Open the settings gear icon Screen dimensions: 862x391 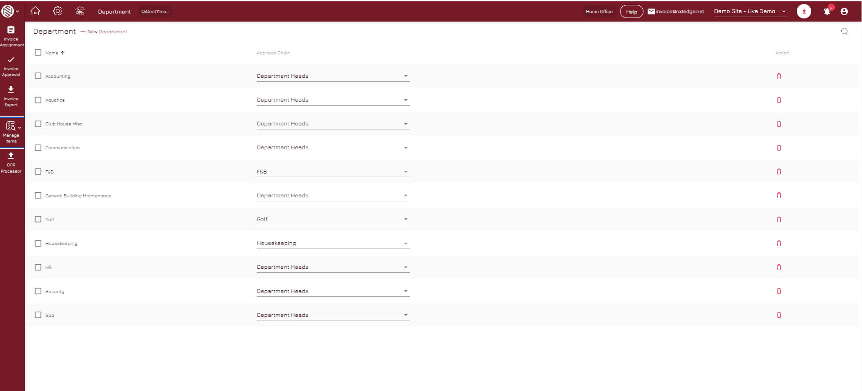58,11
